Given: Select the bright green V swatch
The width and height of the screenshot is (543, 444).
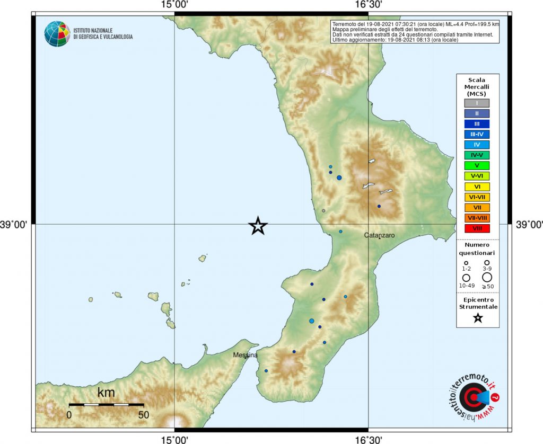Looking at the screenshot, I should click(477, 166).
